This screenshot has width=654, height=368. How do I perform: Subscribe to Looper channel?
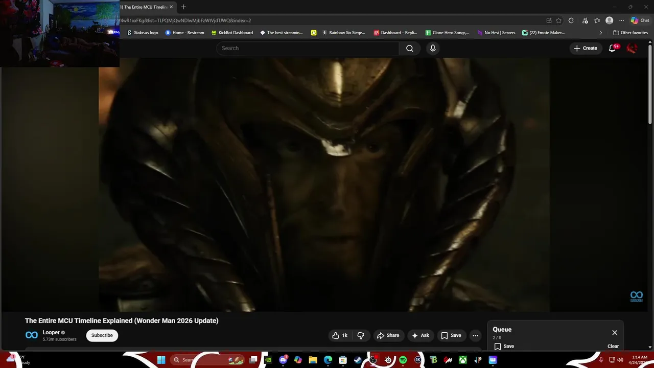click(x=102, y=335)
